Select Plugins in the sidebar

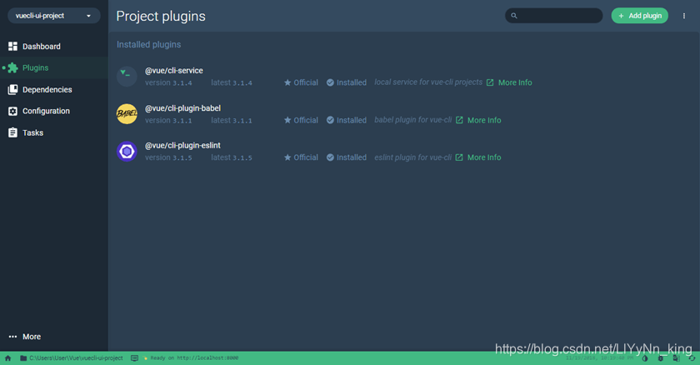pyautogui.click(x=53, y=67)
